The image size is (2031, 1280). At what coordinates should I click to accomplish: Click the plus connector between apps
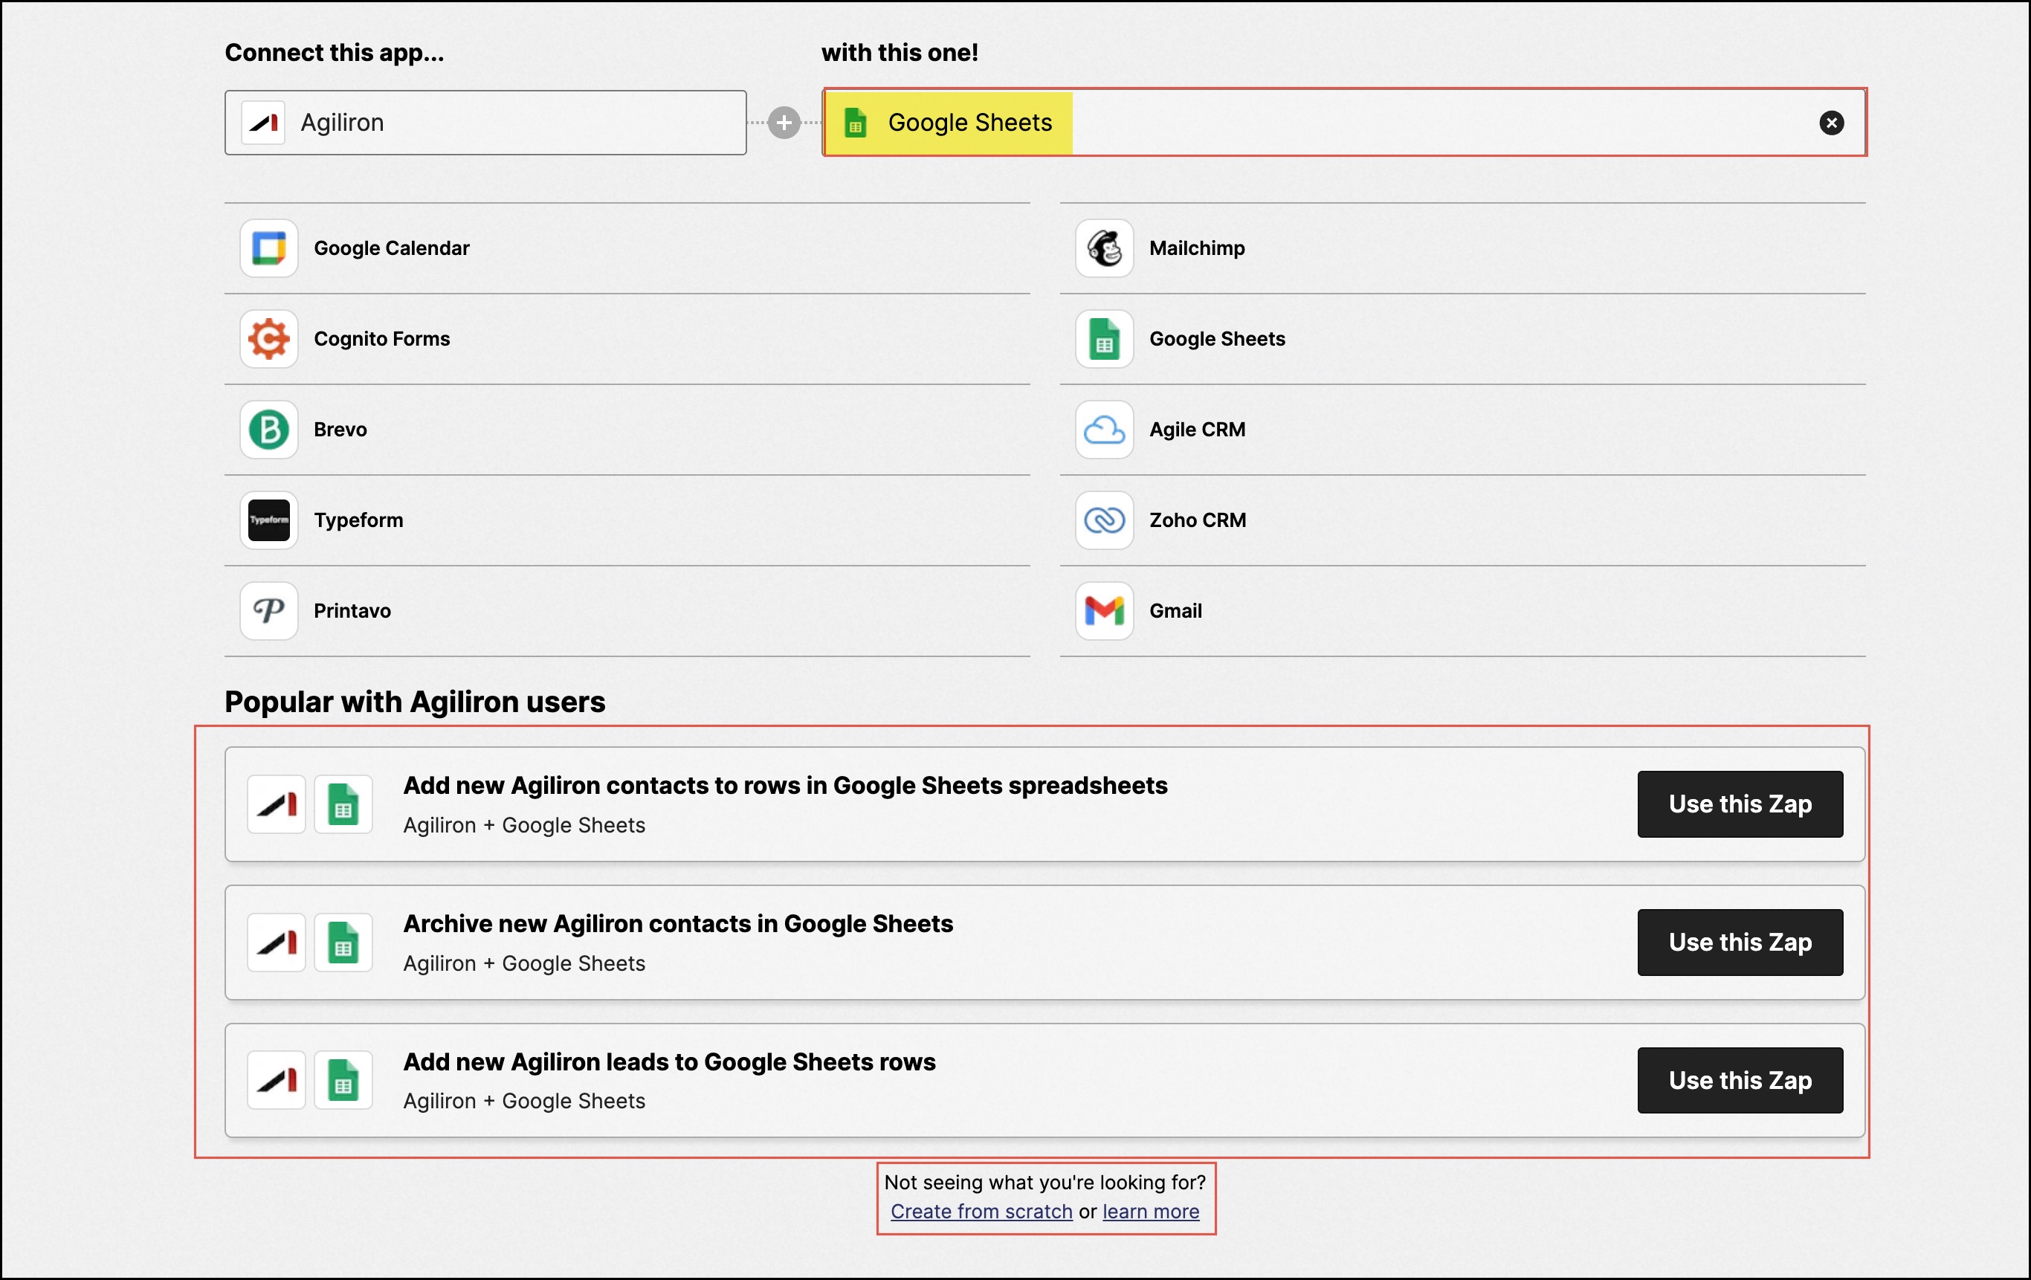[x=784, y=123]
